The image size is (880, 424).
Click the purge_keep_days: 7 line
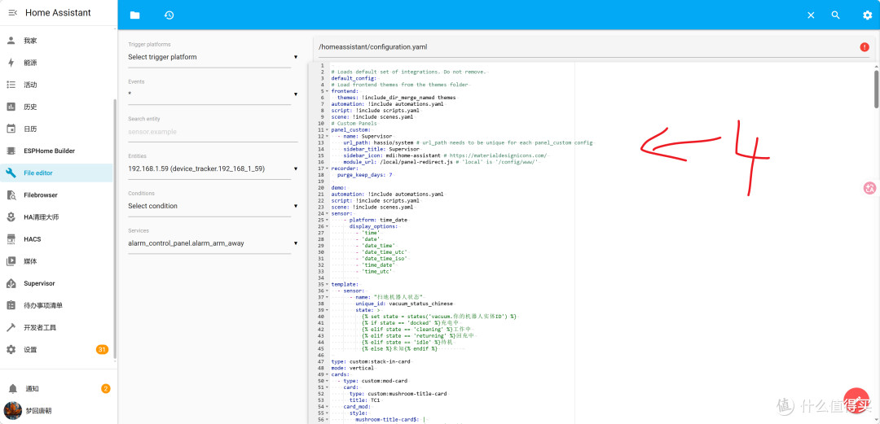pyautogui.click(x=364, y=175)
